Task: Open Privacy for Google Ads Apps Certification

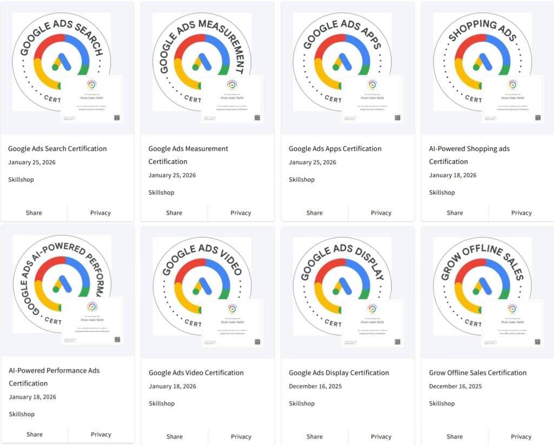Action: 381,212
